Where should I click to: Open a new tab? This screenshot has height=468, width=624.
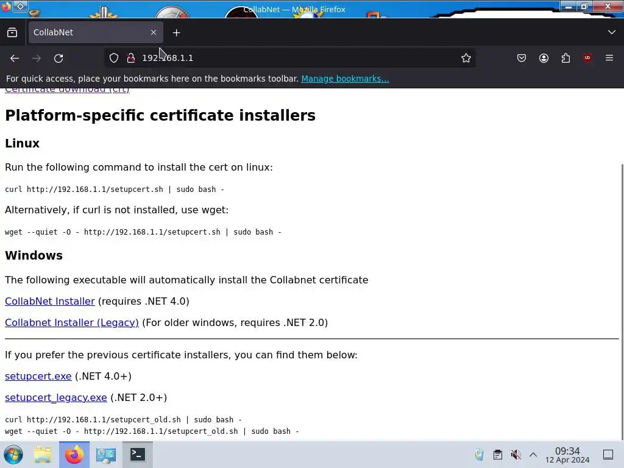pos(176,33)
